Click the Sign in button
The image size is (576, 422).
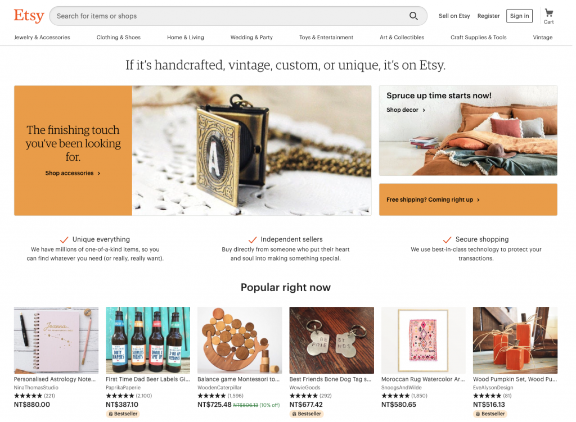coord(519,16)
